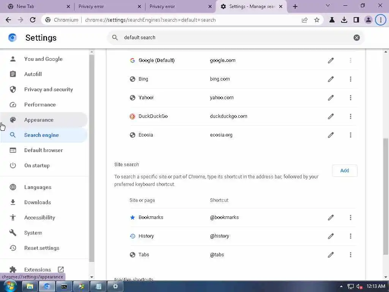
Task: Open File Explorer from the taskbar
Action: pos(30,287)
